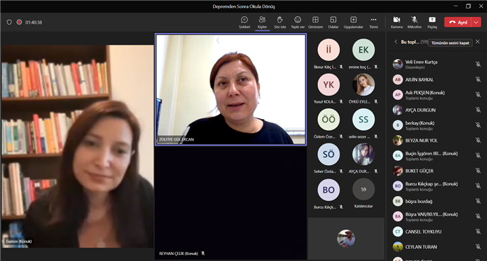Open the Sohbet chat panel

[244, 22]
